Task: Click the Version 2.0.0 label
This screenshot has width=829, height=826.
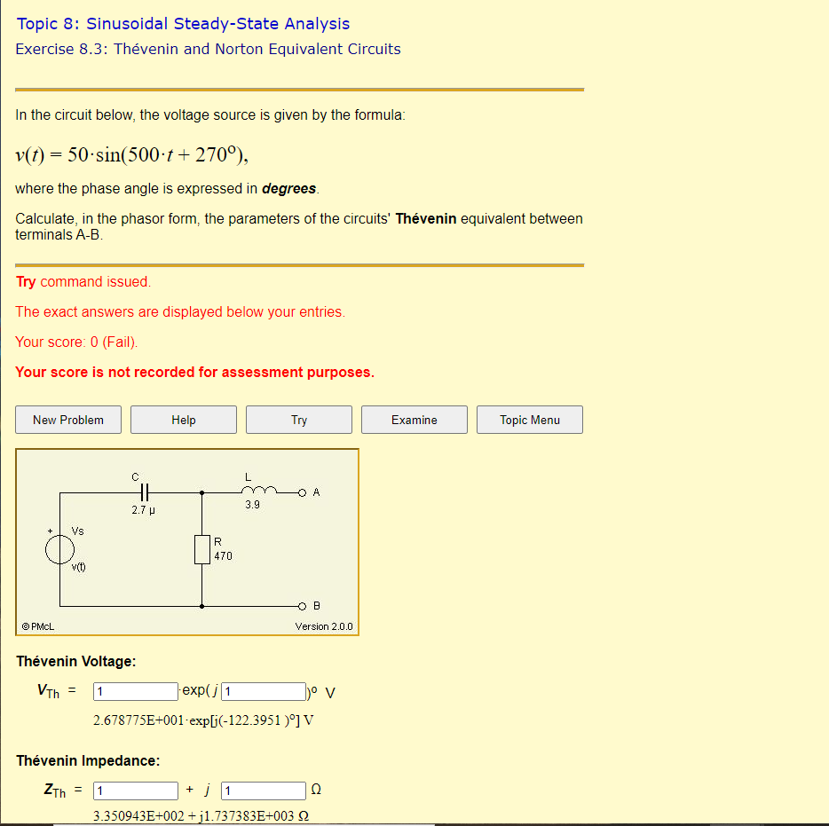Action: tap(323, 625)
